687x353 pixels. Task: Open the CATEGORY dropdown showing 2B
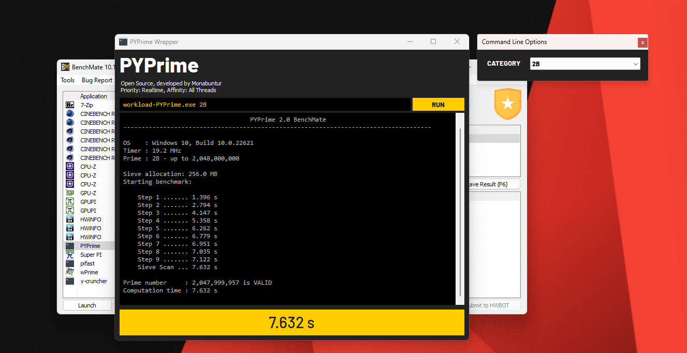pos(585,64)
